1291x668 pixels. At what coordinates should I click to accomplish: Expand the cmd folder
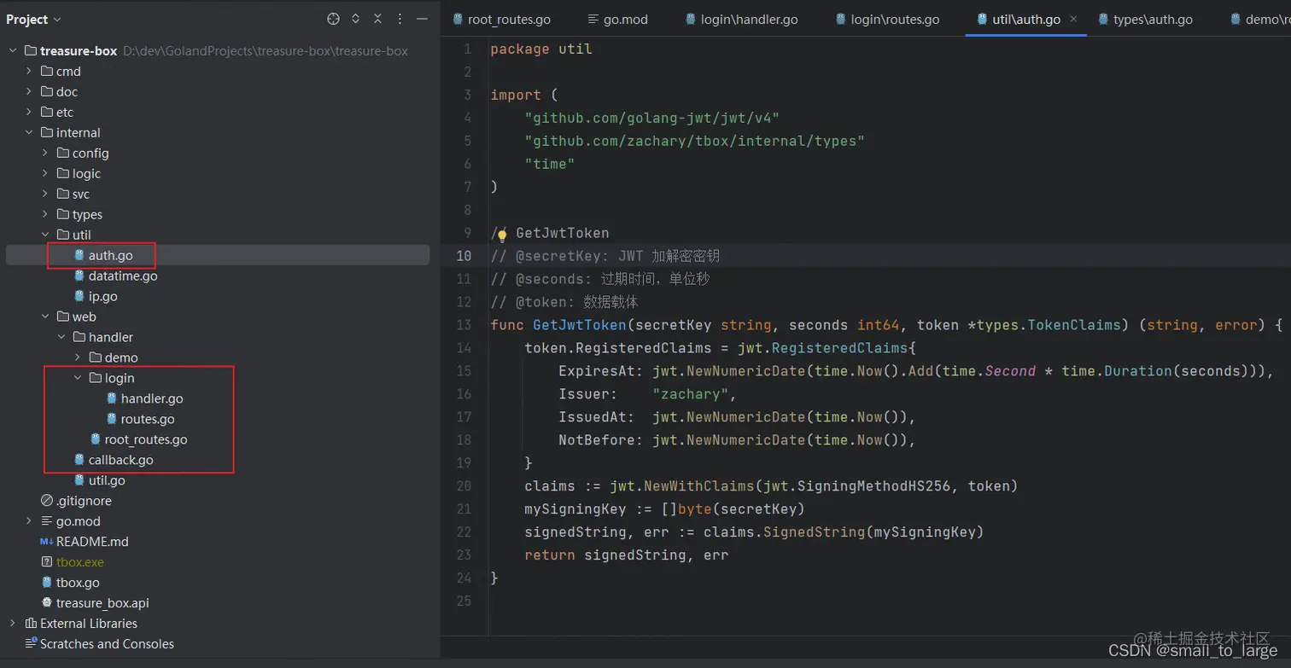(29, 72)
